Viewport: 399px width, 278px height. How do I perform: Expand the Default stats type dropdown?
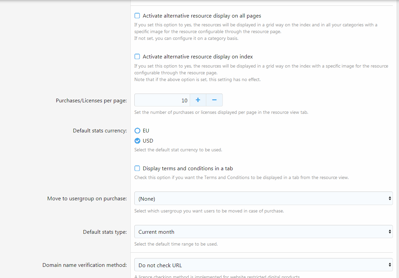pos(263,232)
